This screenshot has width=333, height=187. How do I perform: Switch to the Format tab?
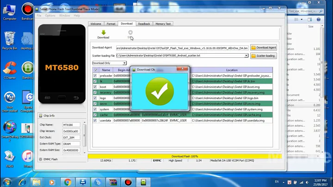pos(111,24)
